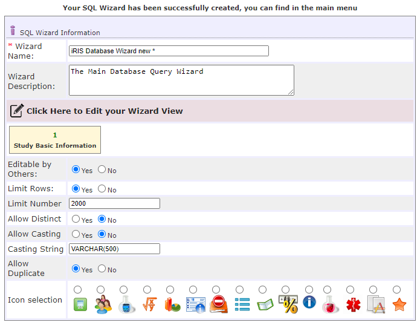
Task: Click the group of people icon
Action: [103, 304]
